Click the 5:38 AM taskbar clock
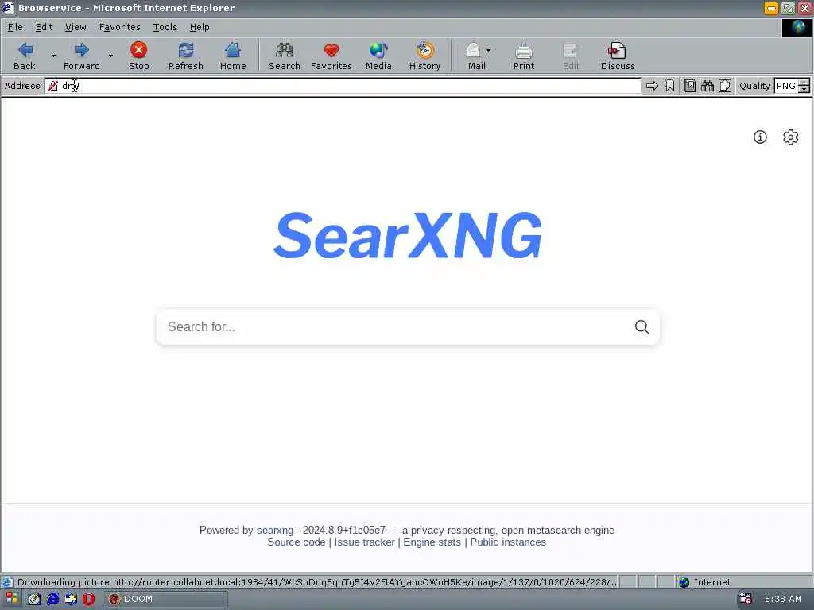Image resolution: width=814 pixels, height=610 pixels. pyautogui.click(x=783, y=599)
